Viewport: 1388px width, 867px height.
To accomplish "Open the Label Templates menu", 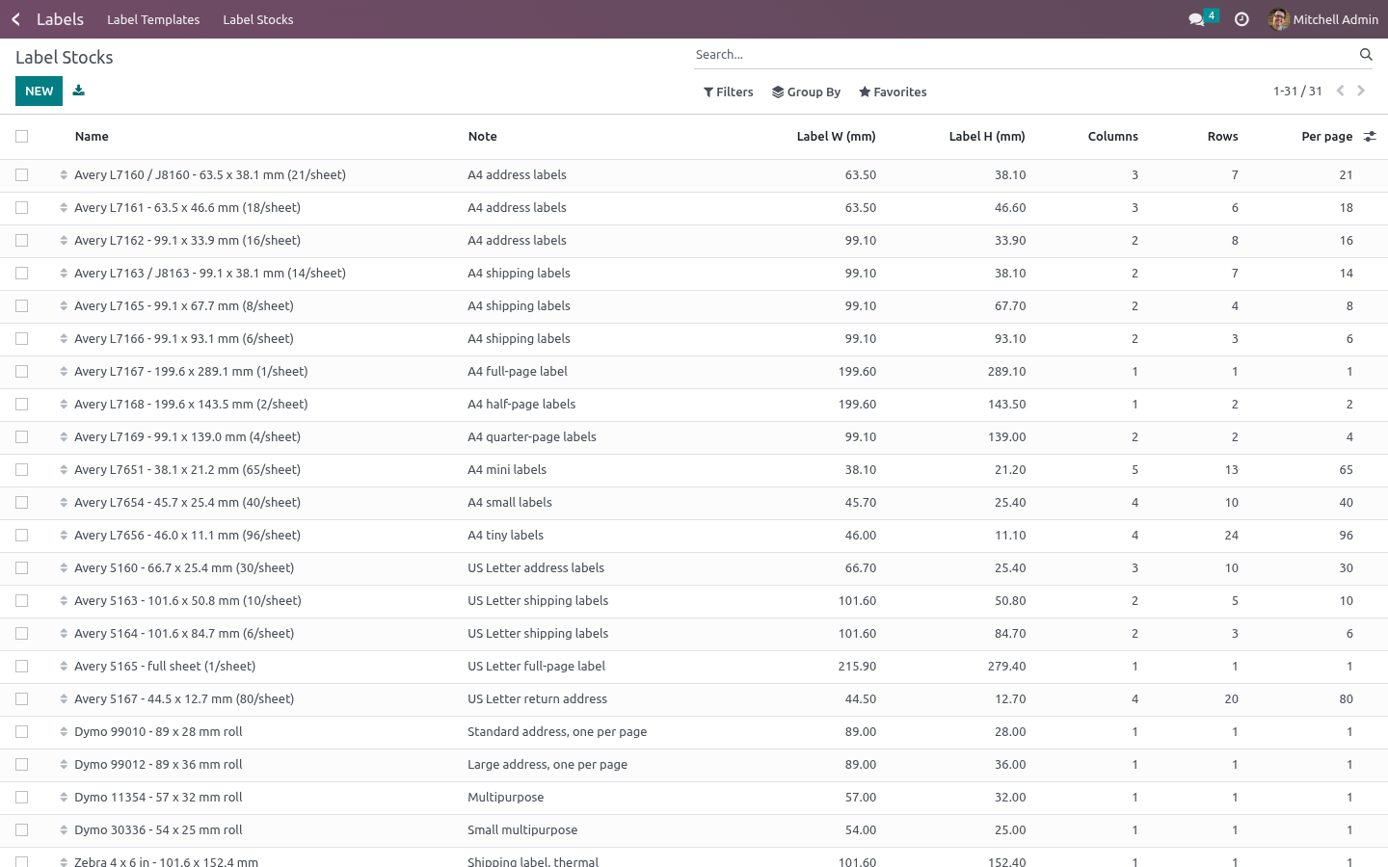I will (x=153, y=19).
